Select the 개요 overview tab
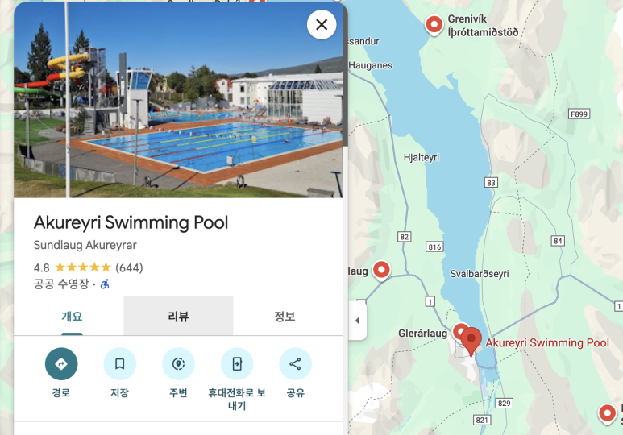 (x=72, y=316)
